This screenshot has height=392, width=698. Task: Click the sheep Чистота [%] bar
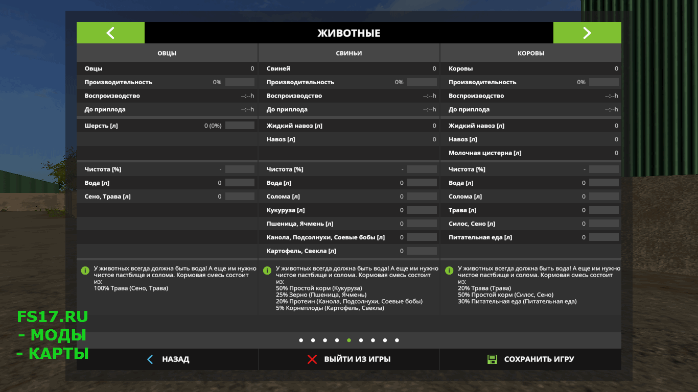[240, 169]
